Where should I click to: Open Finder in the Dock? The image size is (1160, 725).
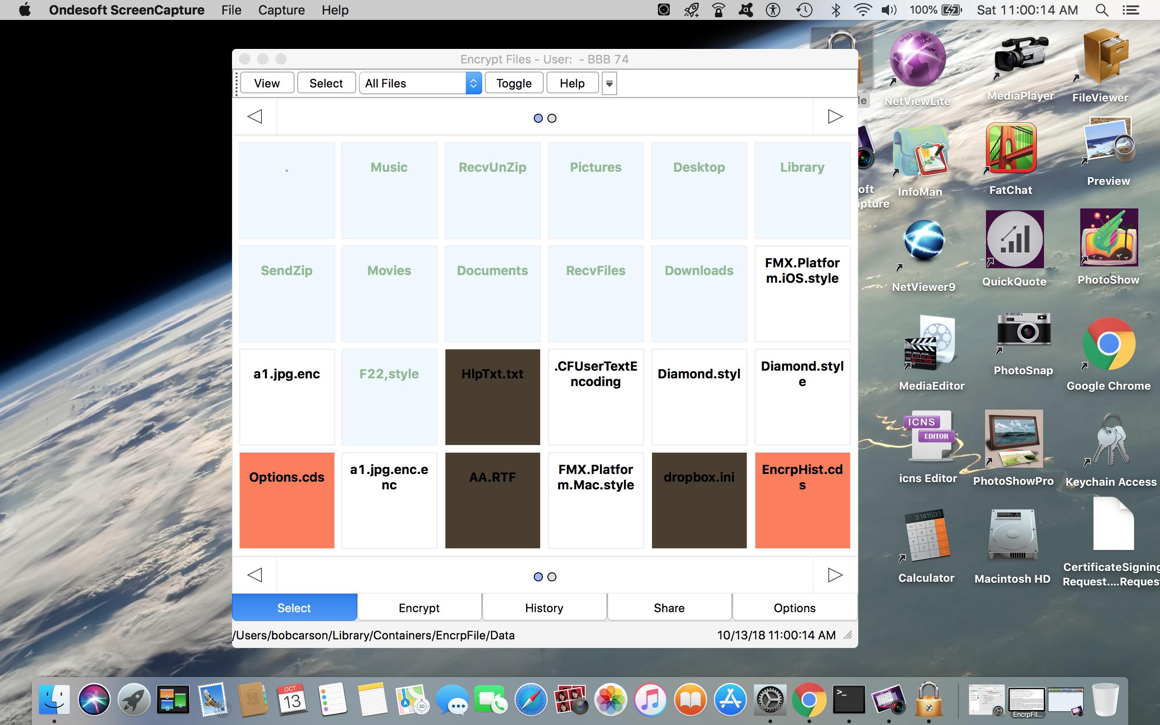point(54,699)
